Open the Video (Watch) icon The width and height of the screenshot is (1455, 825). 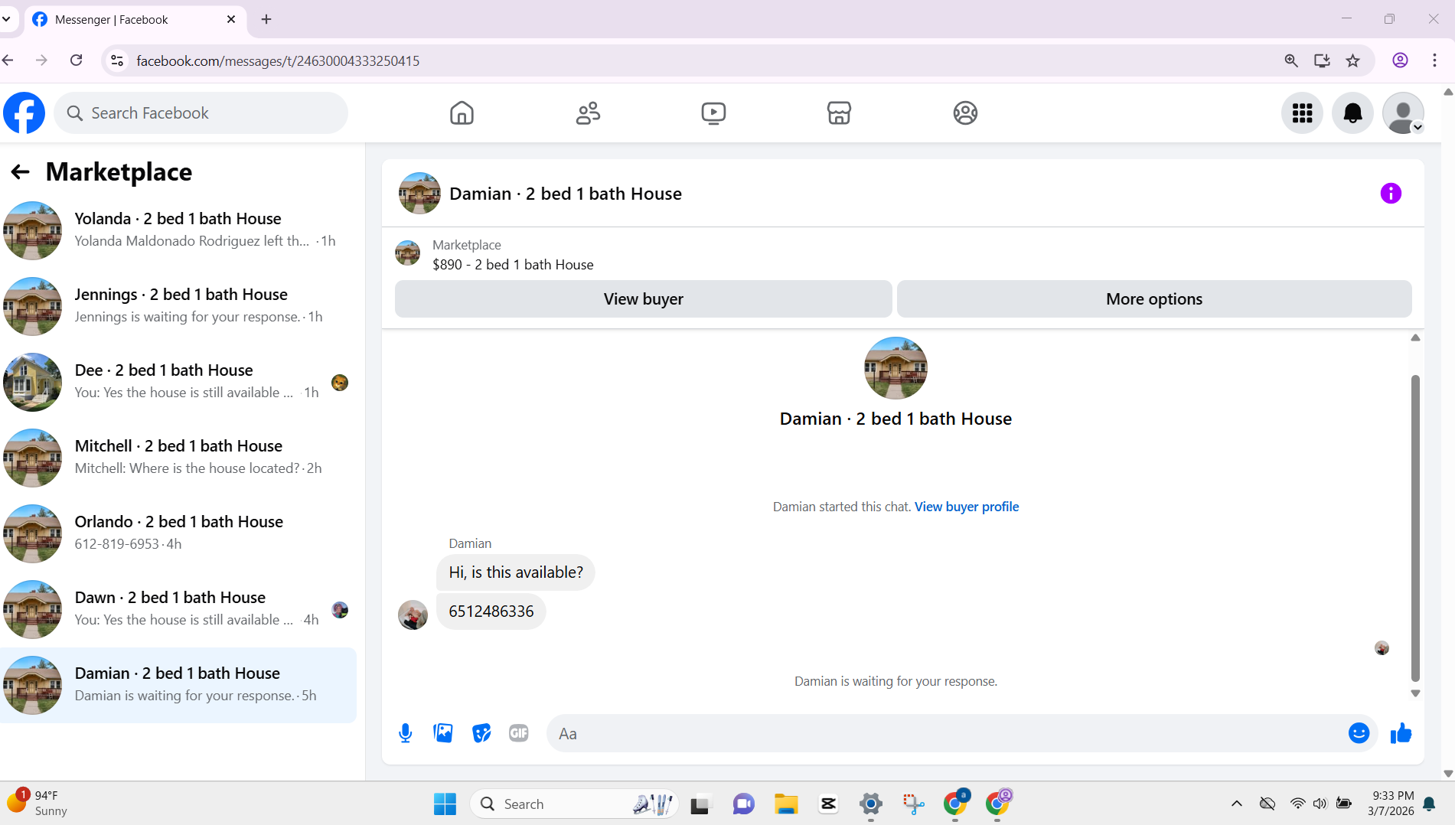click(713, 113)
